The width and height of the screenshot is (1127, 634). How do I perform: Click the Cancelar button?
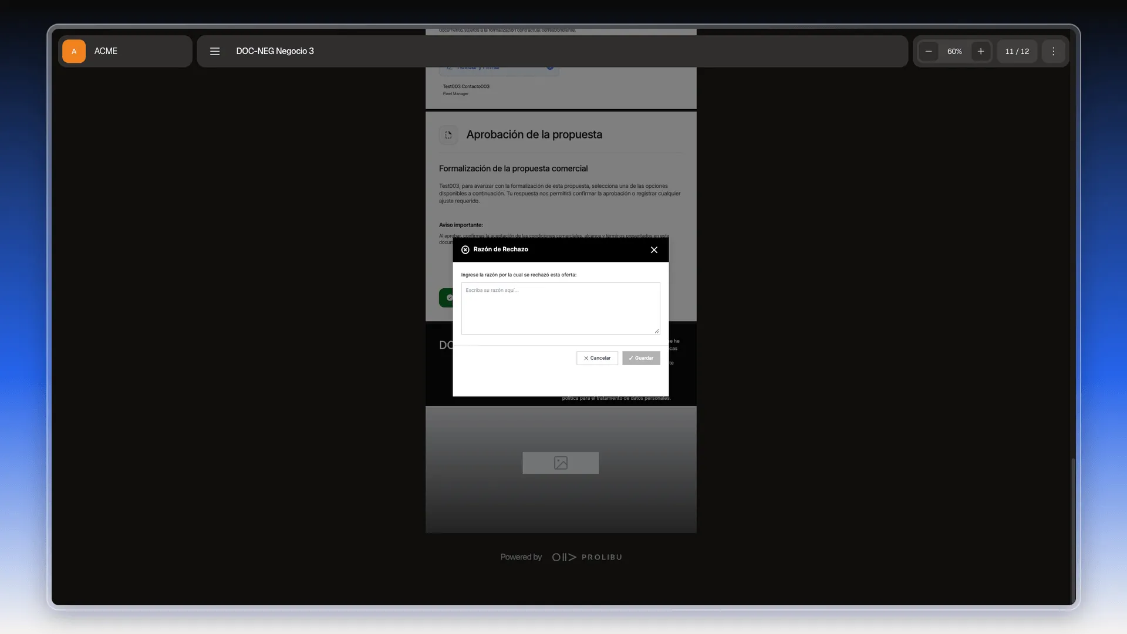[597, 358]
